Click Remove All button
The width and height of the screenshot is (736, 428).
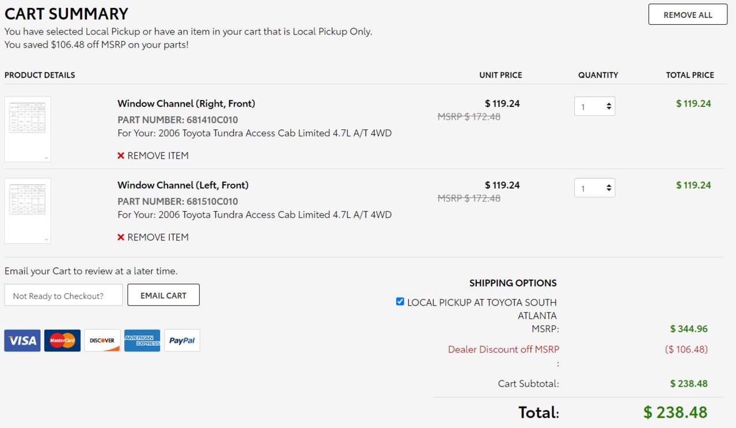(x=688, y=15)
